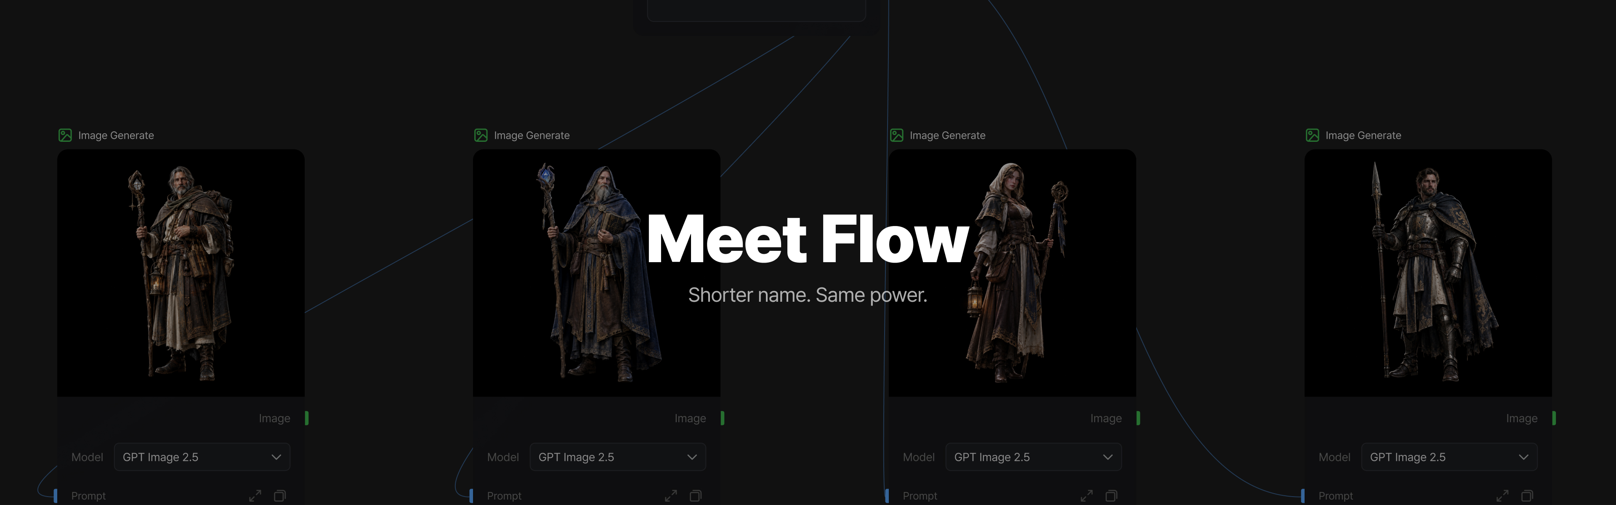1616x505 pixels.
Task: Copy the prompt in the old man node
Action: click(x=280, y=496)
